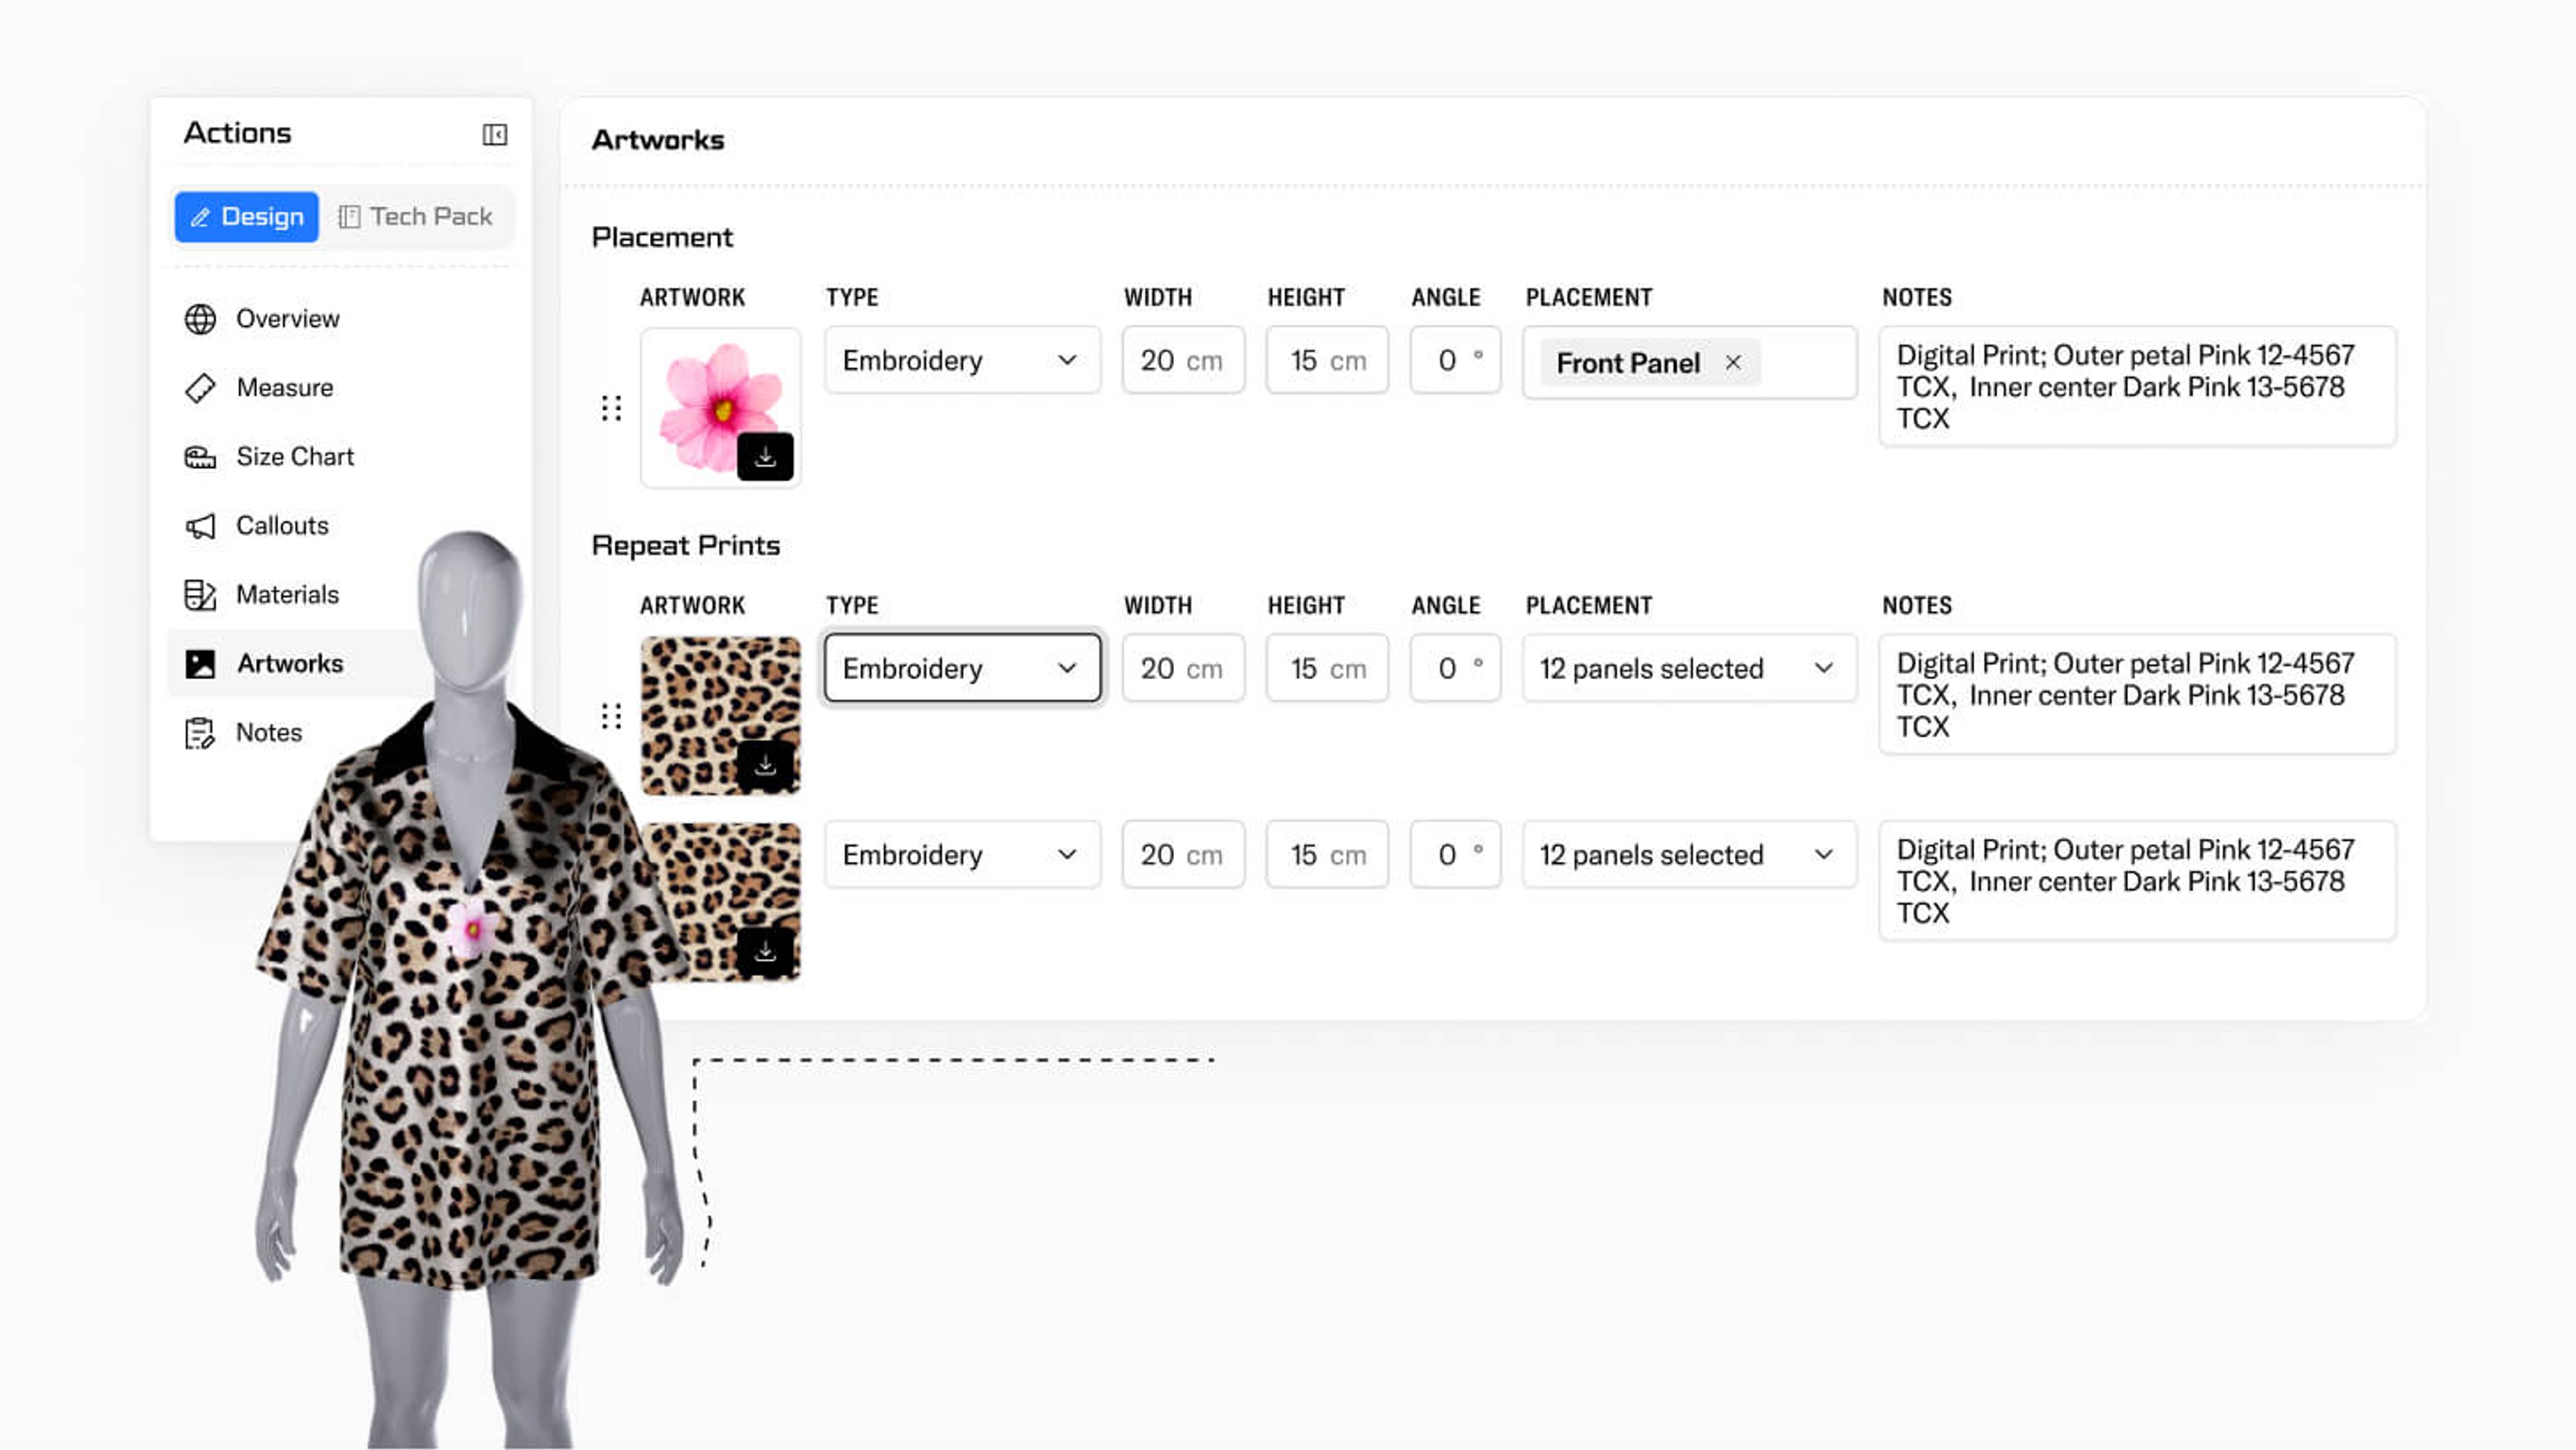Download the pink flower artwork
The image size is (2576, 1450).
[x=765, y=457]
